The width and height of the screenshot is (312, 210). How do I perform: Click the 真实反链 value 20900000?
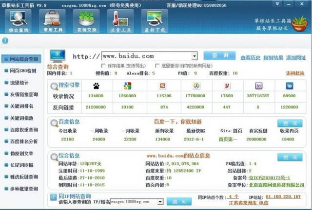pos(256,140)
